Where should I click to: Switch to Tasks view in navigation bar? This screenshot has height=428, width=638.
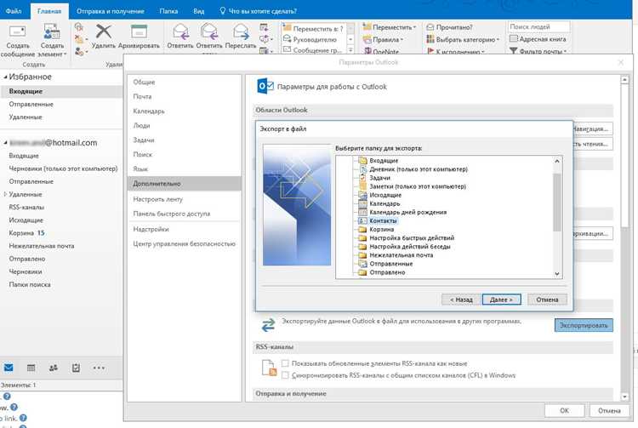coord(76,368)
